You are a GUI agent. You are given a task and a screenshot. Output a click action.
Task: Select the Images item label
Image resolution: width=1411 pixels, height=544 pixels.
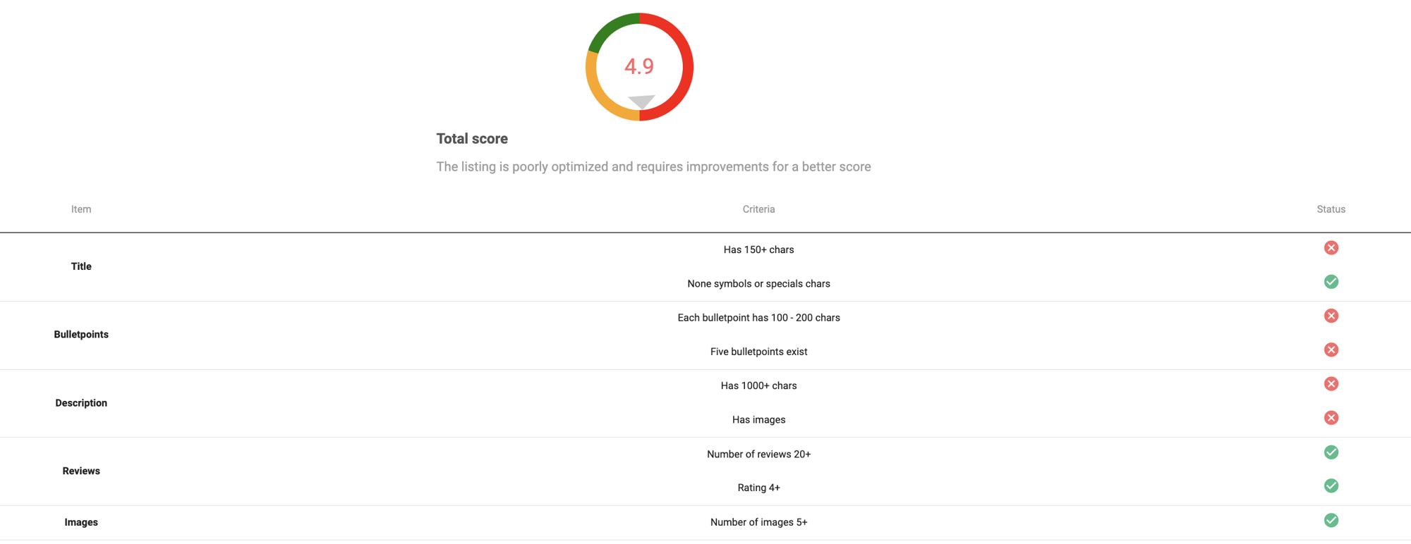(81, 522)
